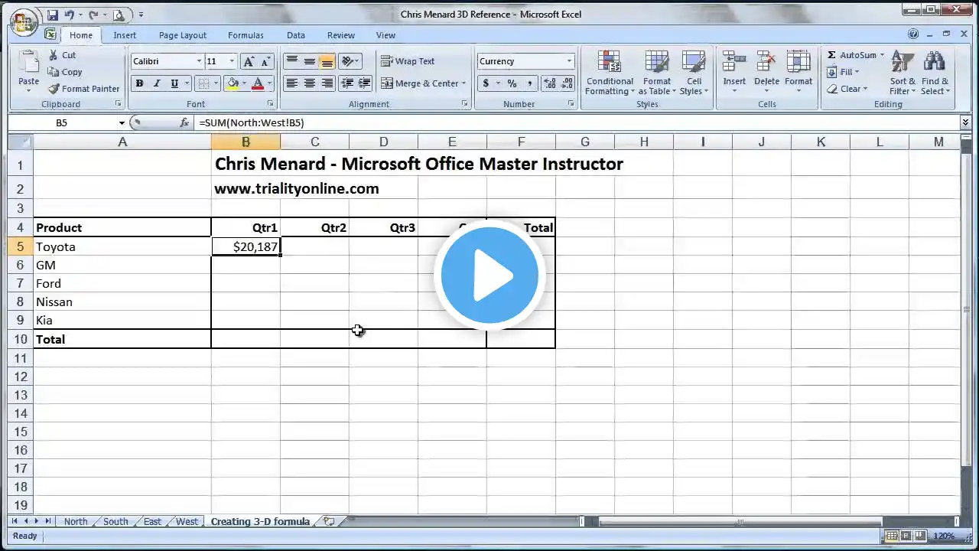This screenshot has width=979, height=551.
Task: Center the cell text horizontally
Action: [x=309, y=83]
